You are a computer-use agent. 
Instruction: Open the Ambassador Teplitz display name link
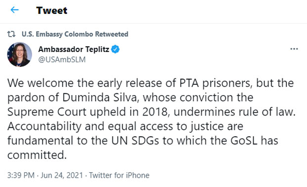pyautogui.click(x=74, y=49)
